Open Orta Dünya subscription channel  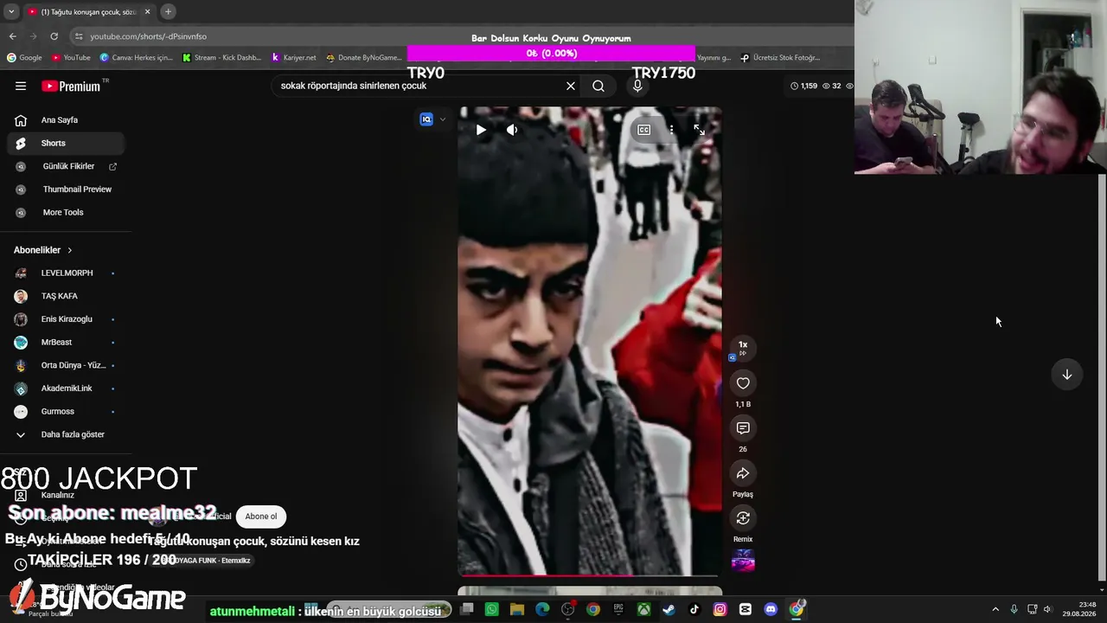66,365
